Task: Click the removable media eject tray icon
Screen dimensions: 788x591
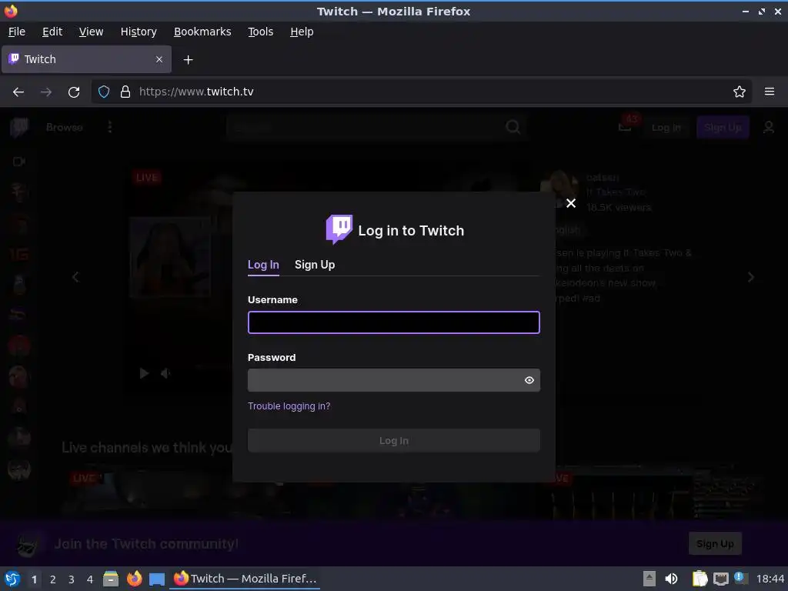Action: click(x=649, y=579)
